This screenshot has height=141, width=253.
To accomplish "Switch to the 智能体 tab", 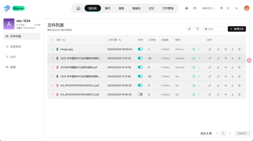I will tap(136, 8).
